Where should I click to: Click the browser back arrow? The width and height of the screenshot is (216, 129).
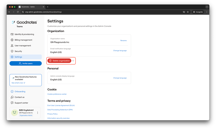[x=9, y=12]
